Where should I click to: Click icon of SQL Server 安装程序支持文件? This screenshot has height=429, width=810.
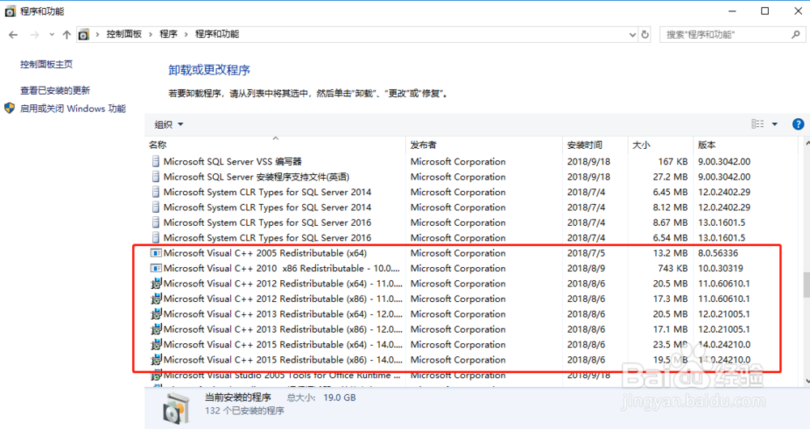156,177
